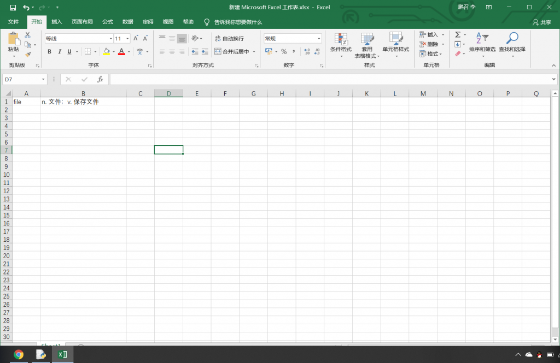
Task: Click the Cut scissors icon
Action: (x=27, y=35)
